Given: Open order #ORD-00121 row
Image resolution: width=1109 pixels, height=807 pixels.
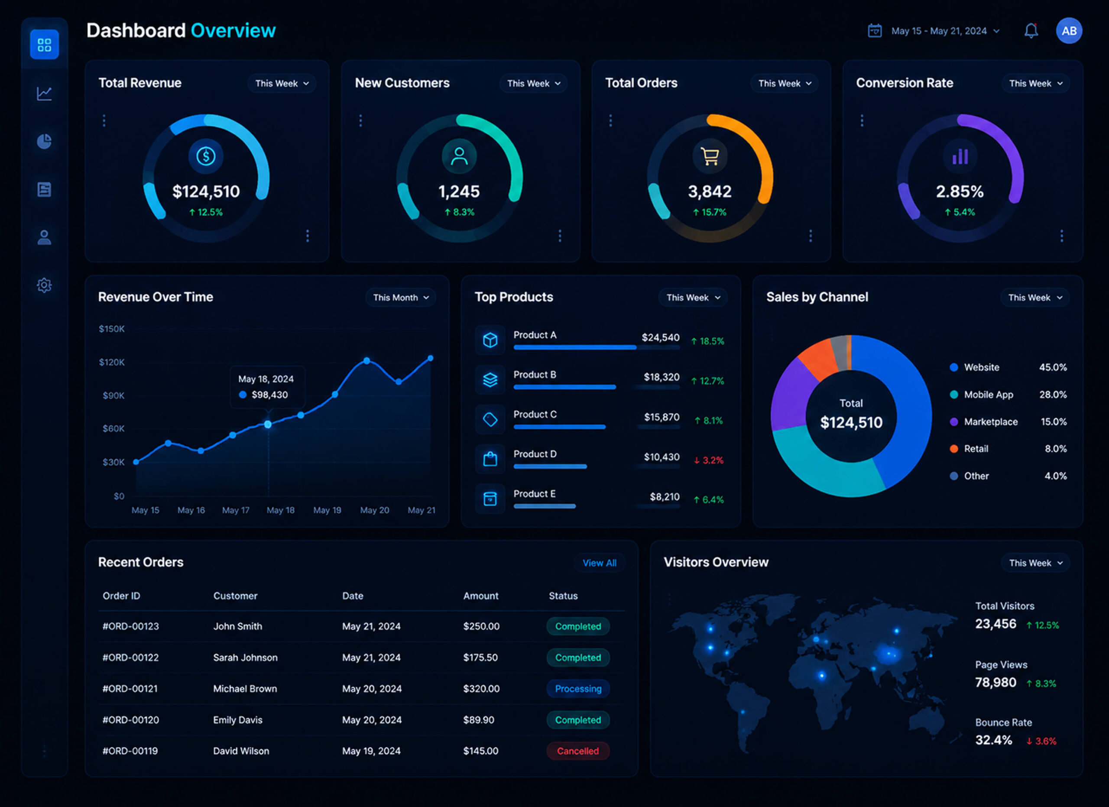Looking at the screenshot, I should click(361, 689).
